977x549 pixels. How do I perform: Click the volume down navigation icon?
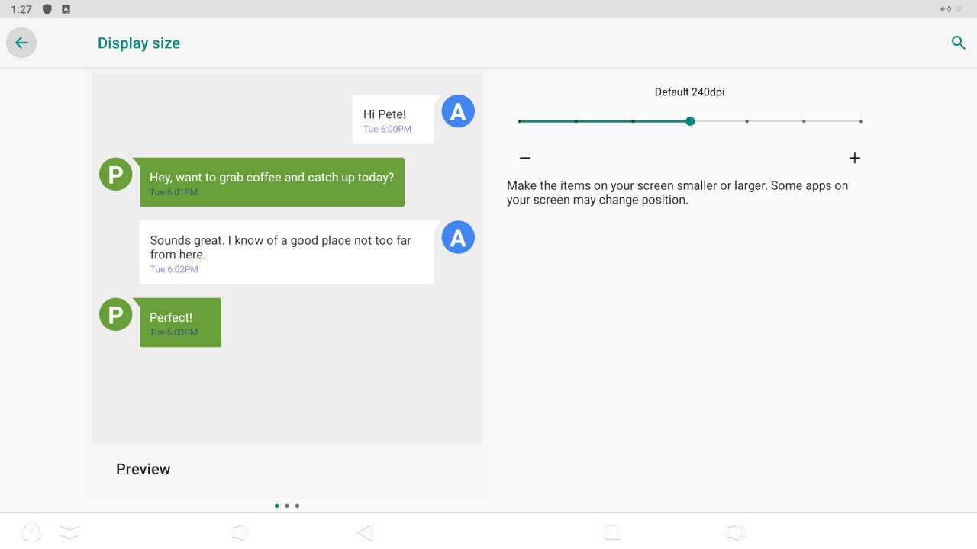240,531
